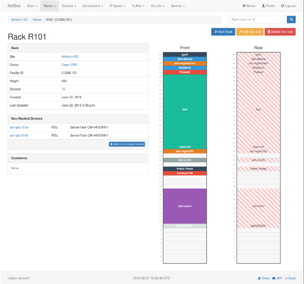
Task: Select Fortinet FW in front elevation
Action: (185, 173)
